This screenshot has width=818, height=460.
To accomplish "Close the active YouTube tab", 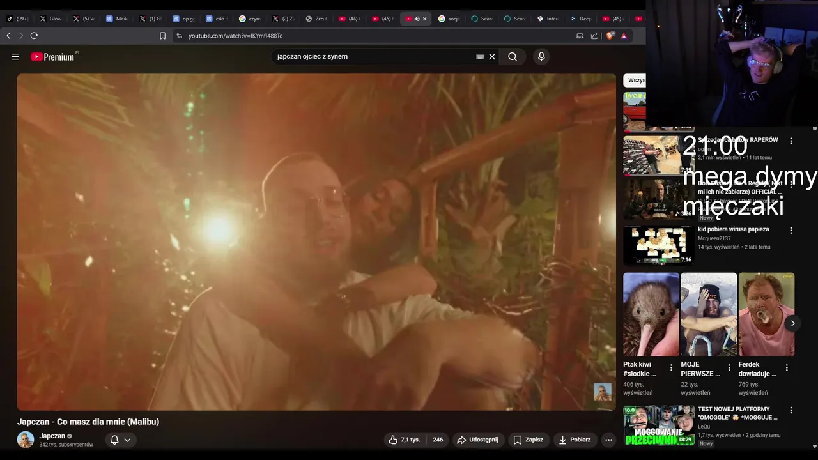I will (424, 19).
